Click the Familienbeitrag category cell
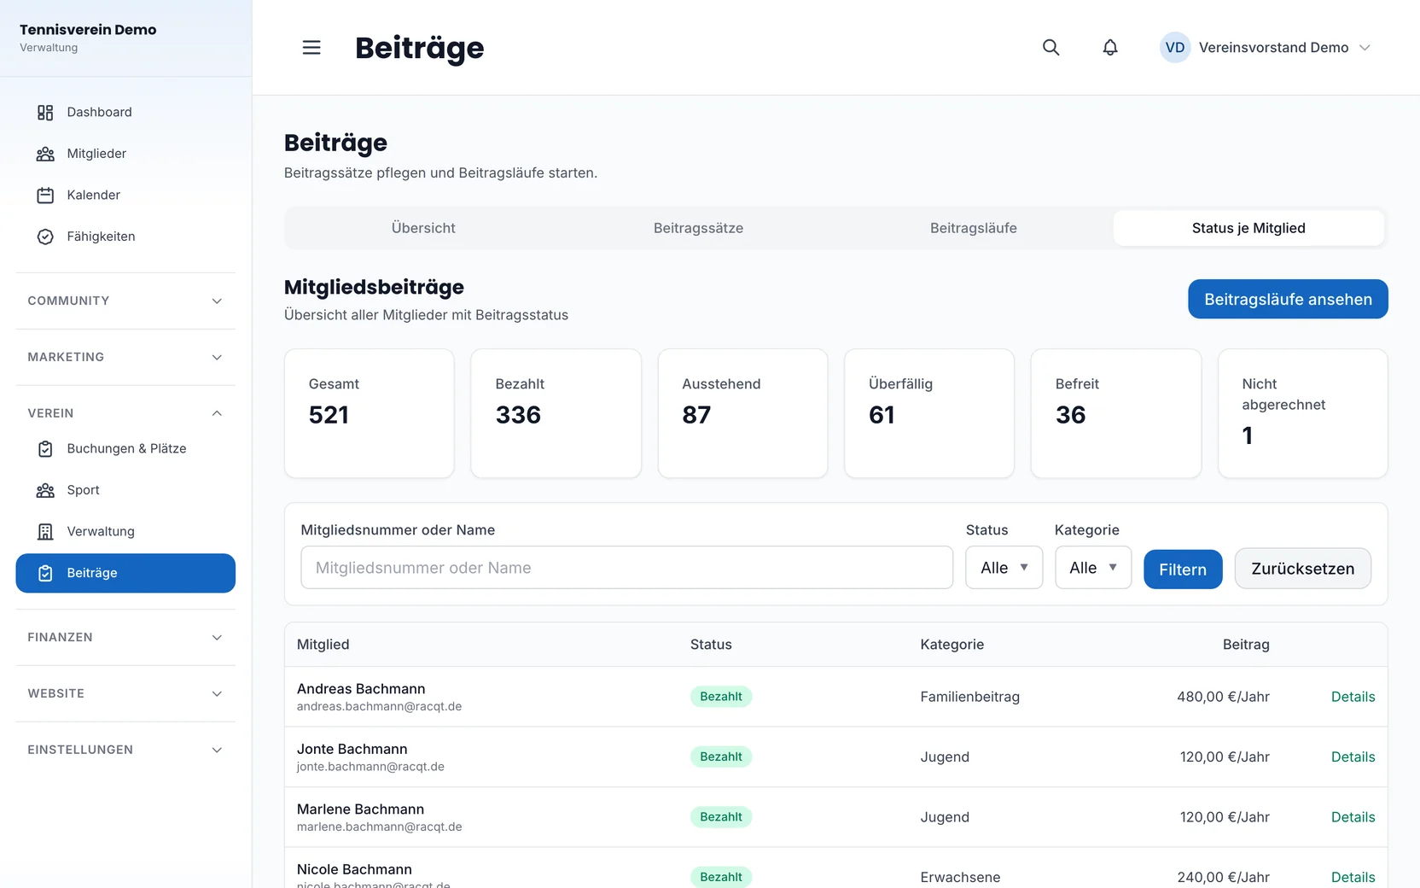Screen dimensions: 1420x888 (969, 697)
